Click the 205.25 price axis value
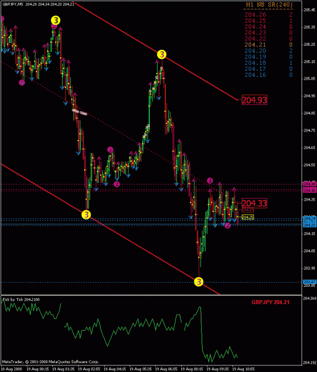 tap(310, 45)
